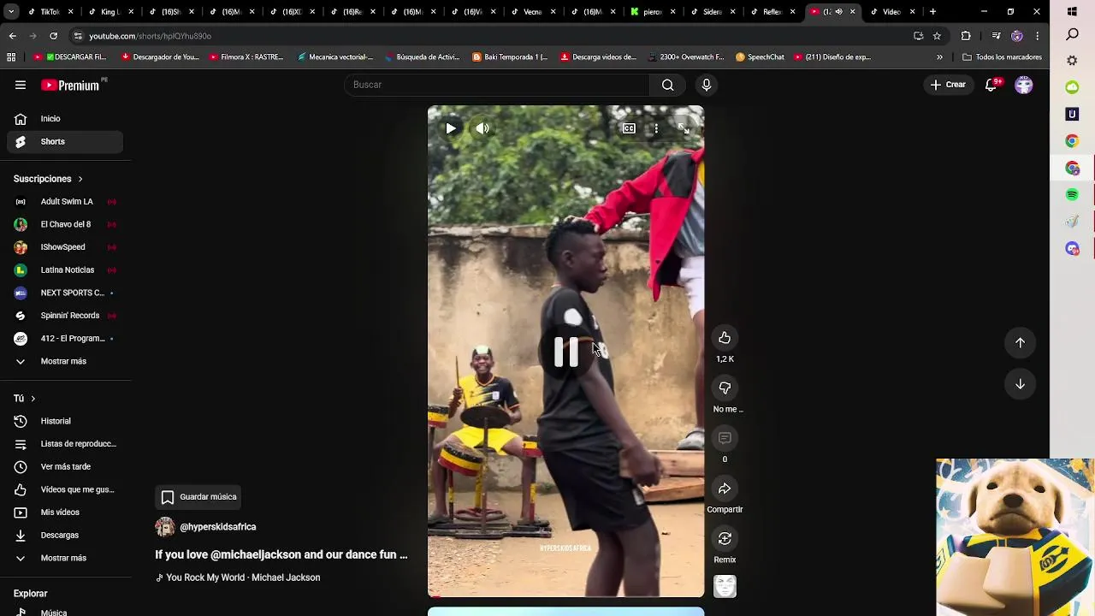Open Chrome extensions puzzle icon

(x=966, y=36)
